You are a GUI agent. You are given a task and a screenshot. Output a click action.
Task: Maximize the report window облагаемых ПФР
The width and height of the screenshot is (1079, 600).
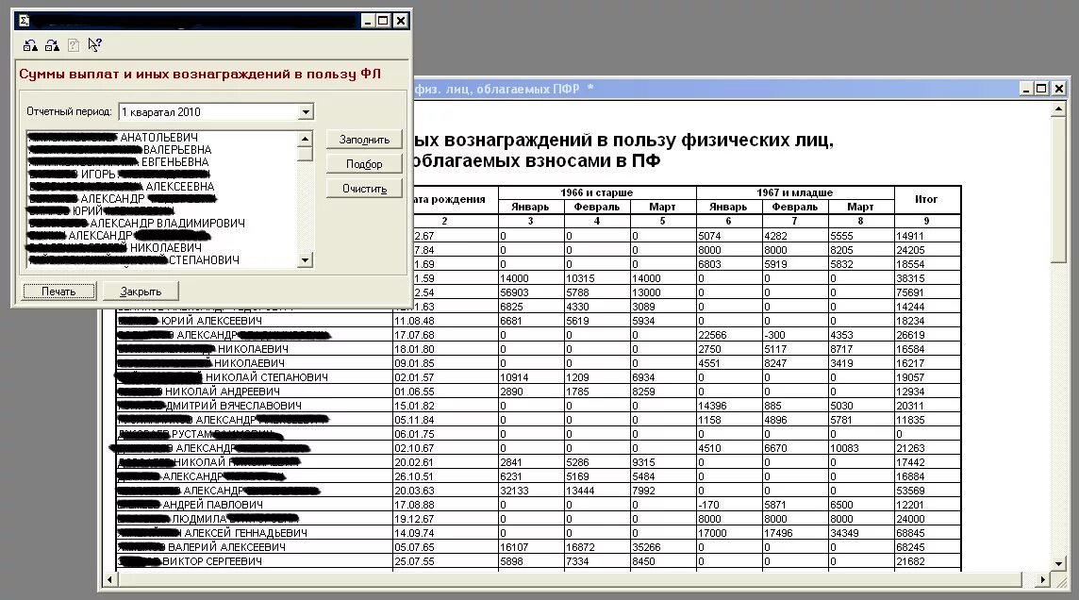tap(1042, 88)
